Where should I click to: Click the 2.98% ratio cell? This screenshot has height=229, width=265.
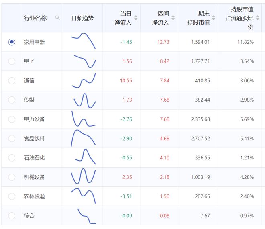pyautogui.click(x=247, y=100)
